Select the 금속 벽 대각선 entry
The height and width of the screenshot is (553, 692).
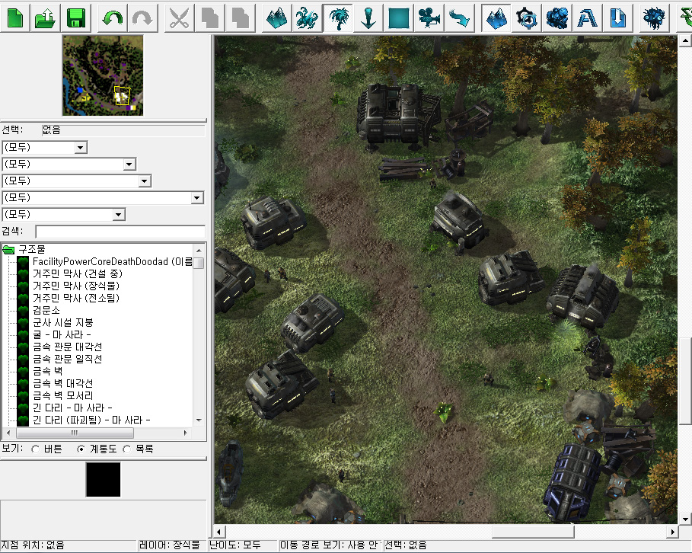(x=62, y=383)
